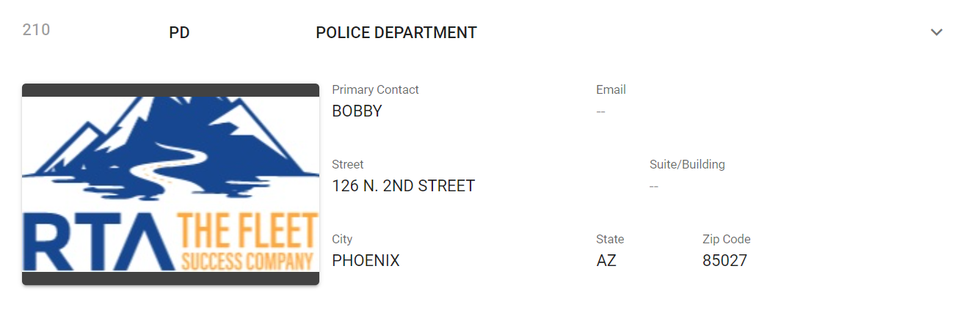
Task: Select facility number 210
Action: click(36, 30)
